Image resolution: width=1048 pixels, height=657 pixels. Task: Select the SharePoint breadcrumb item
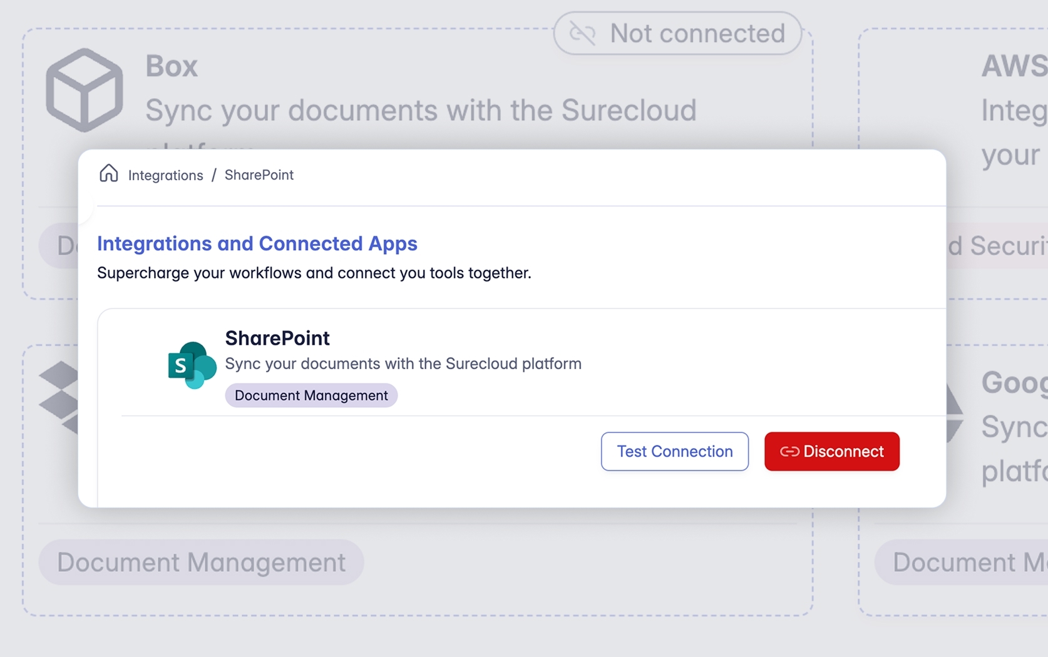coord(259,175)
